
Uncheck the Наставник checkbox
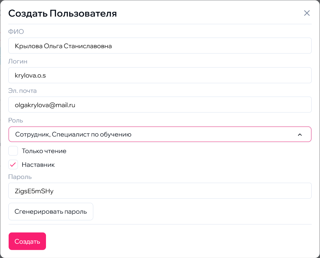[13, 165]
